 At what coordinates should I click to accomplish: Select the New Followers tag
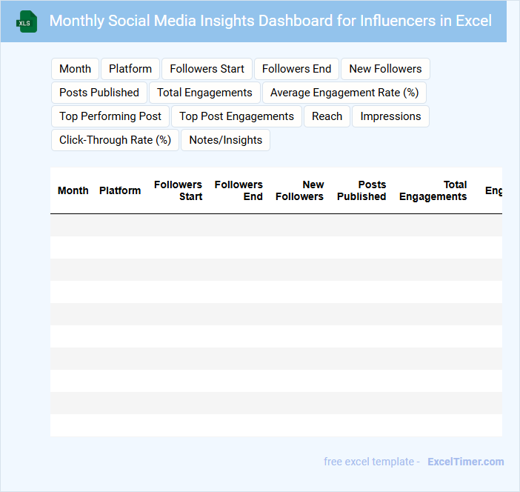(x=385, y=69)
